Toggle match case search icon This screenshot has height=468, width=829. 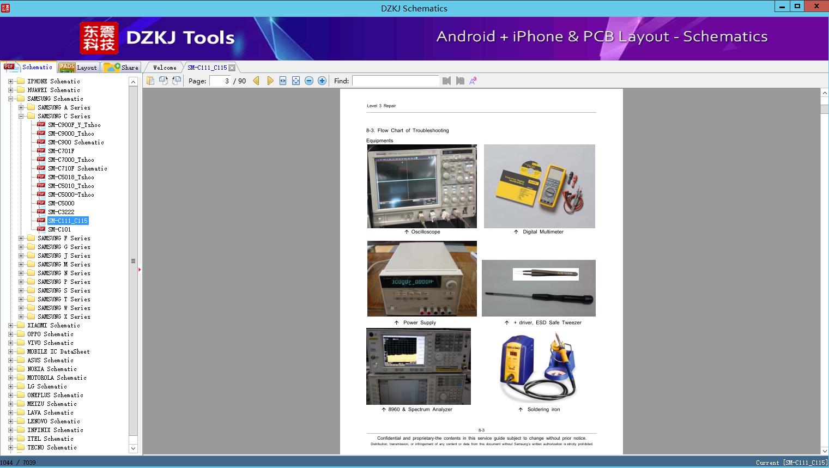pos(473,81)
